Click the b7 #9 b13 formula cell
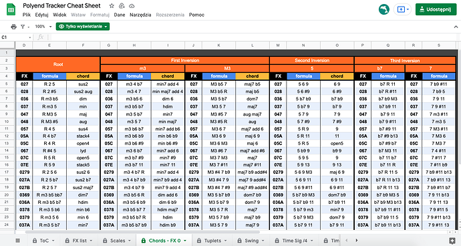This screenshot has width=461, height=246. tap(388, 136)
